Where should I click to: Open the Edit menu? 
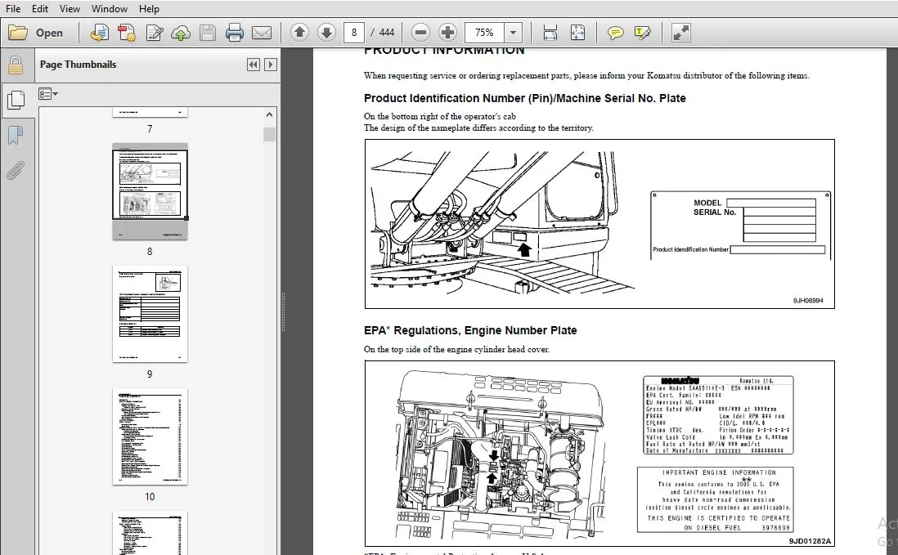pos(39,8)
